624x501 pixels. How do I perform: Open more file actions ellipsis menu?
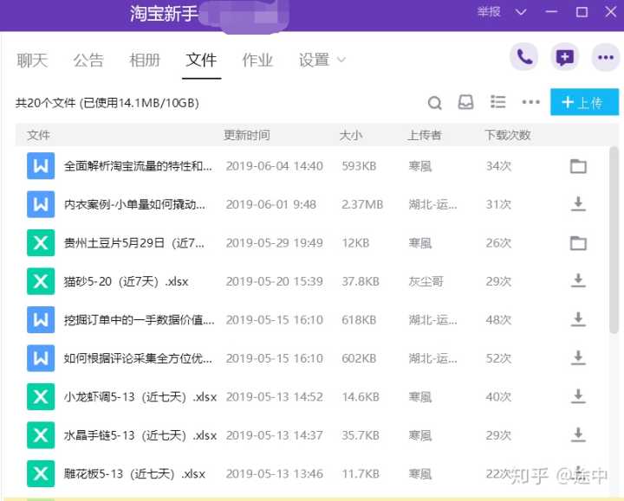530,103
